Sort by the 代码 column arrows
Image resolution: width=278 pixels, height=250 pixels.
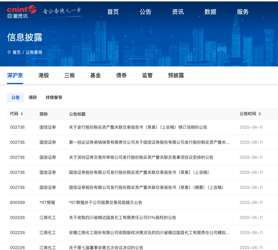(22, 114)
